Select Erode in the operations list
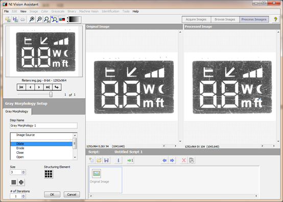283x202 pixels. (x=41, y=148)
